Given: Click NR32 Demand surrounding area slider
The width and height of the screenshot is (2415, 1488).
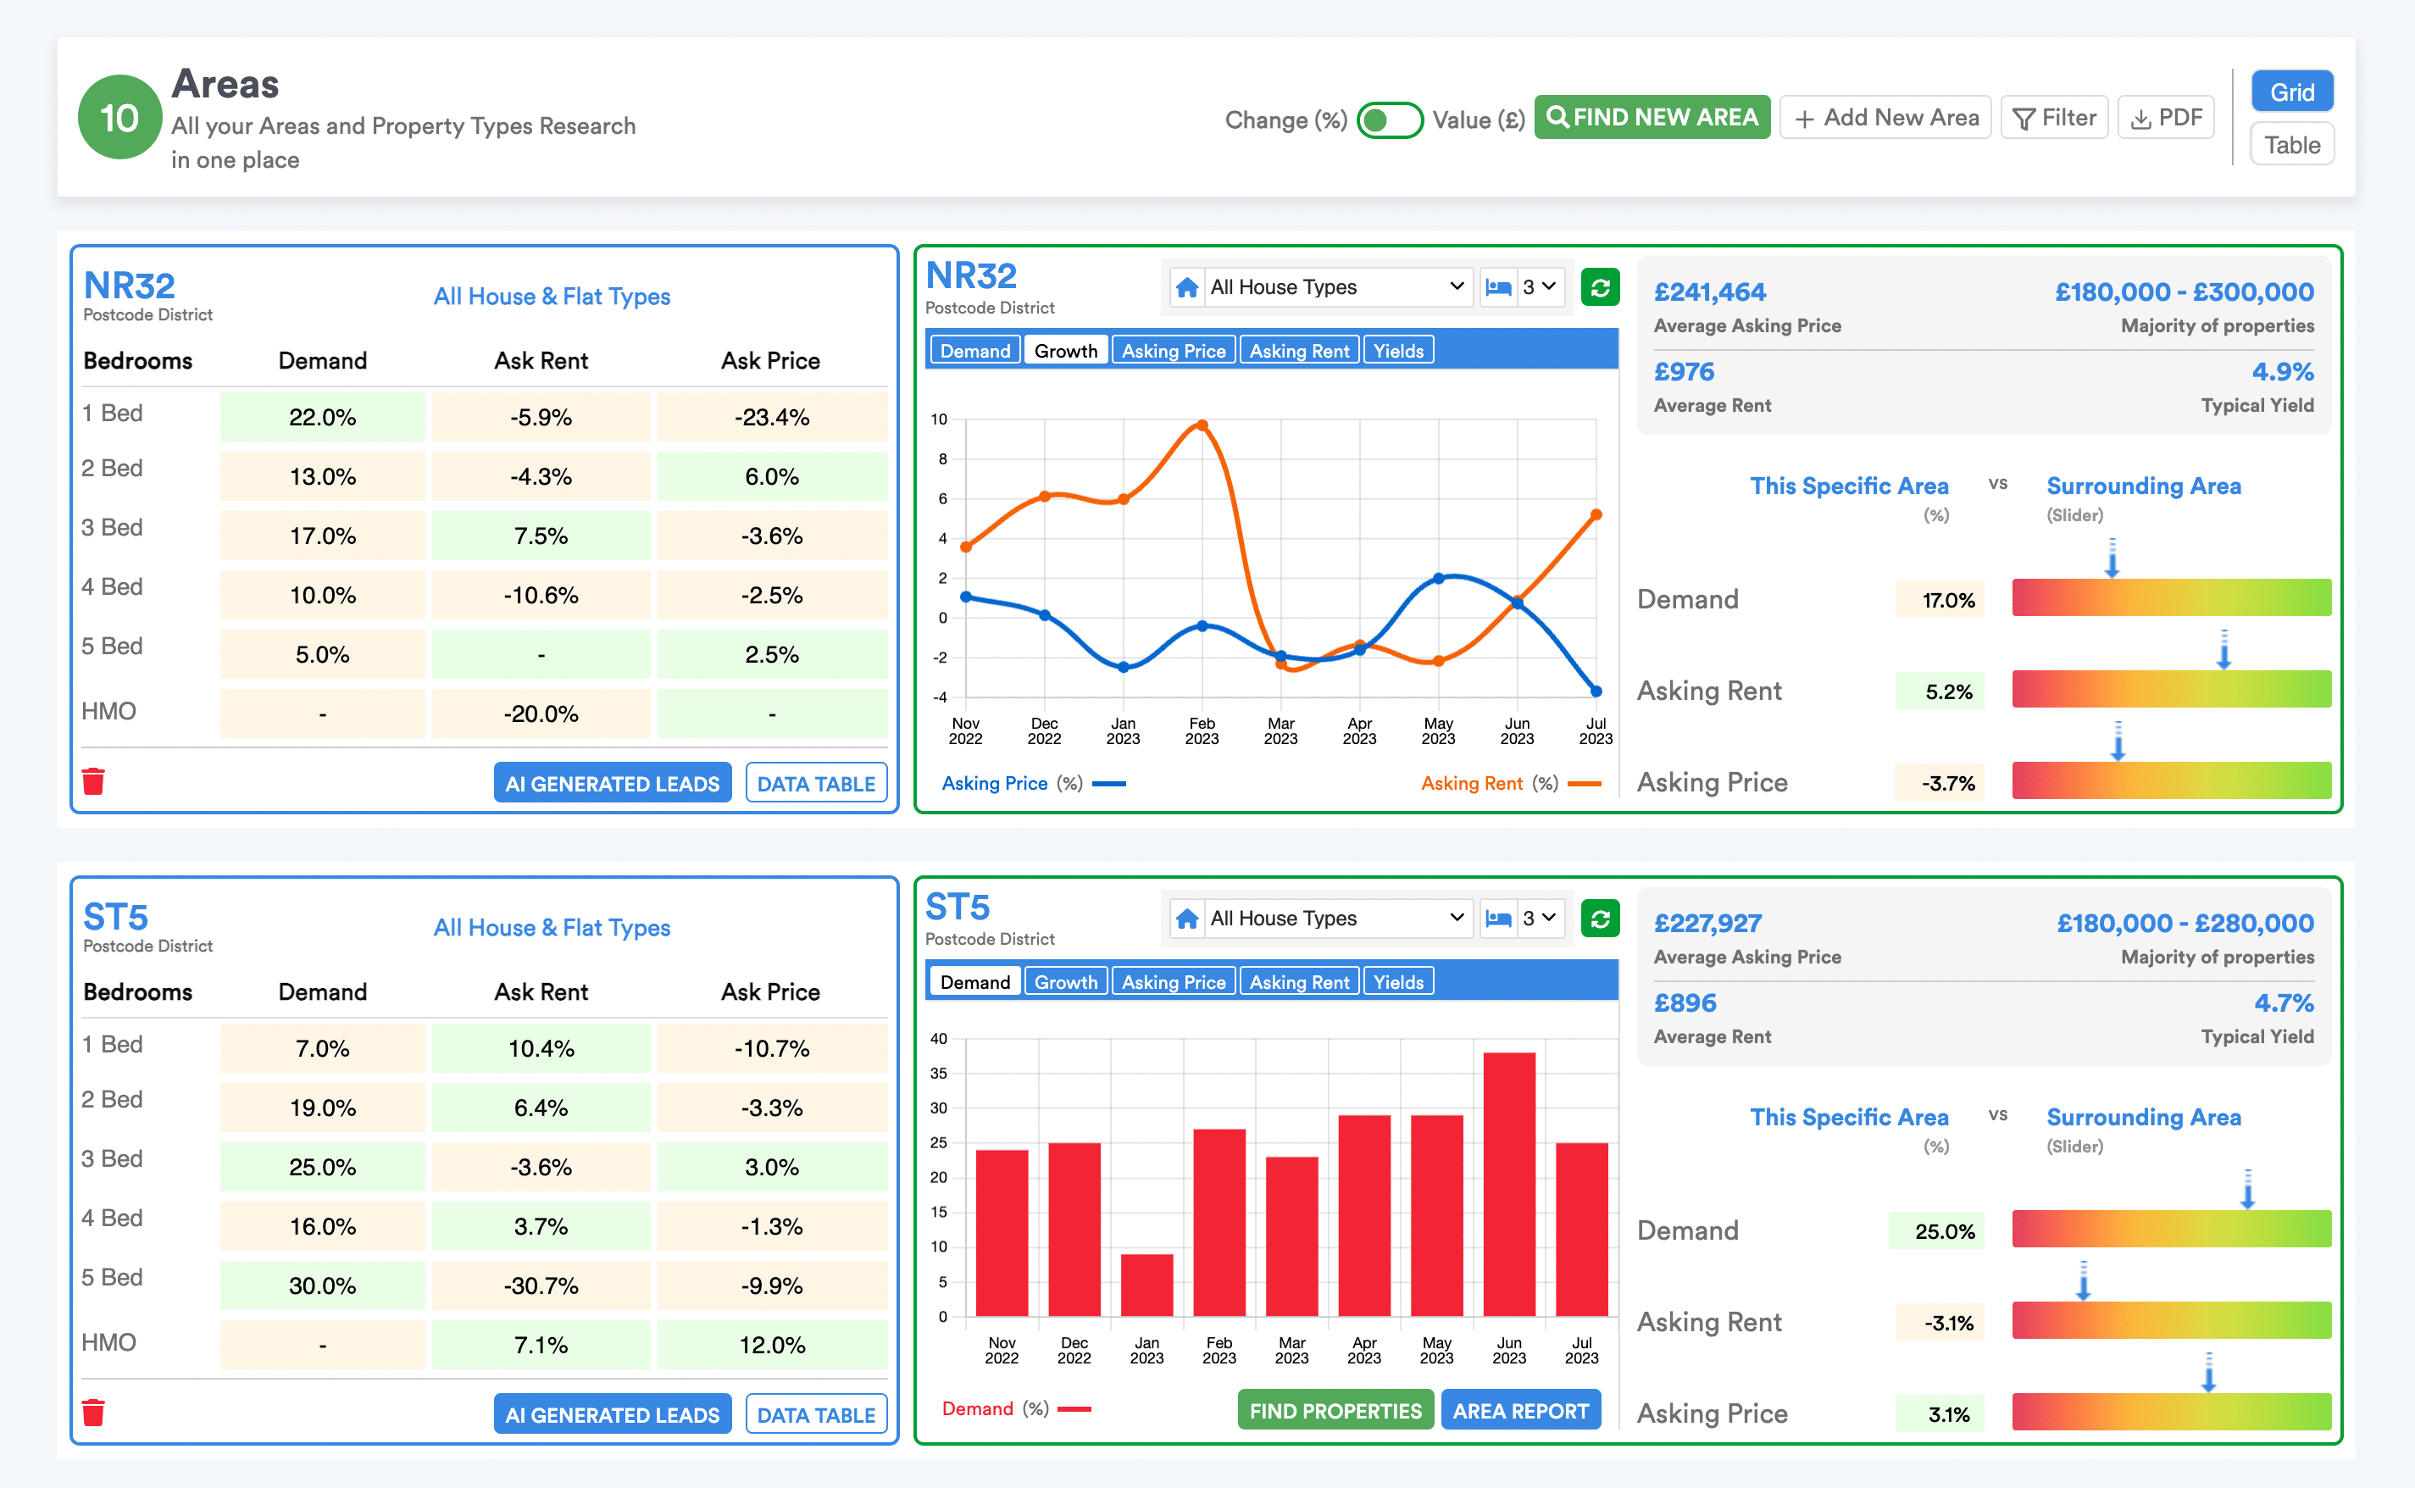Looking at the screenshot, I should pos(2171,598).
